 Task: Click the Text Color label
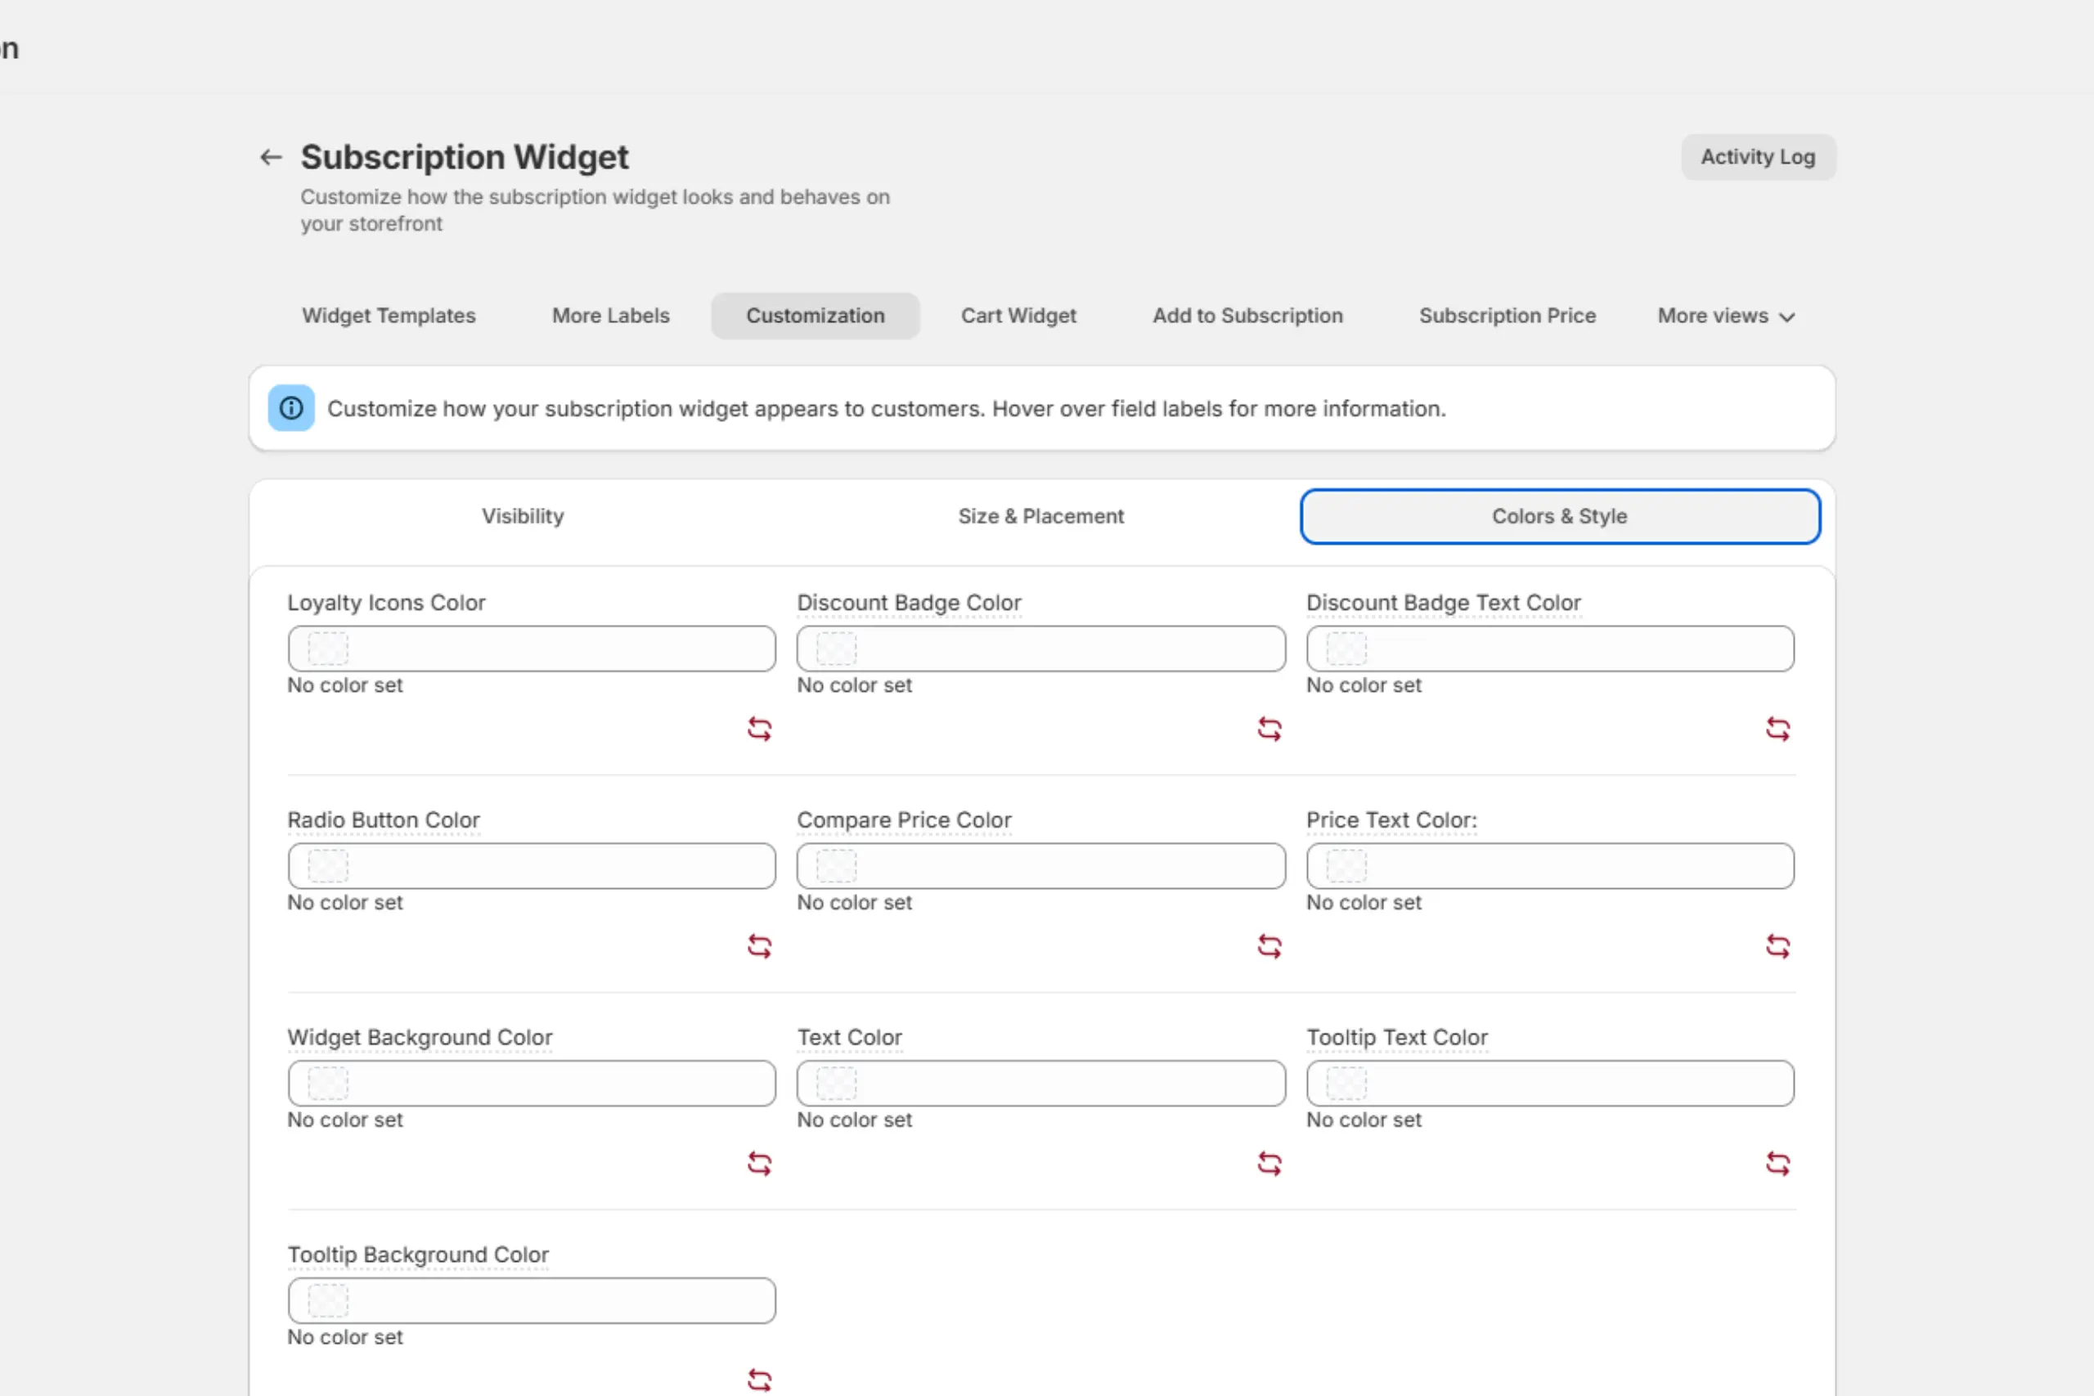pyautogui.click(x=849, y=1037)
